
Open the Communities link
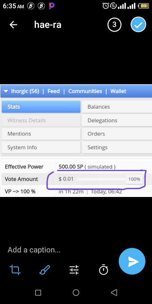[85, 91]
